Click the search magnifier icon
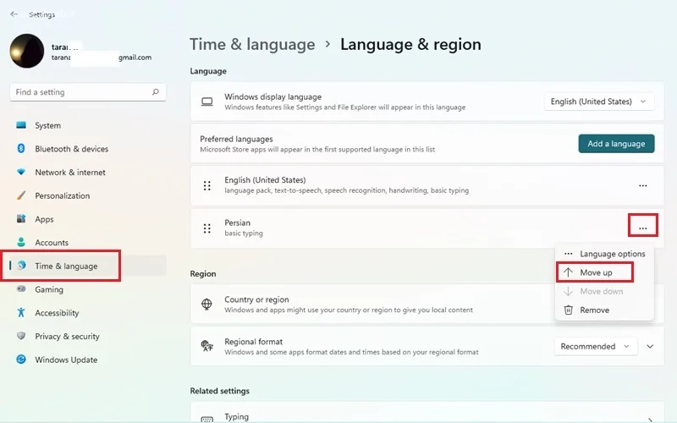 (x=156, y=92)
